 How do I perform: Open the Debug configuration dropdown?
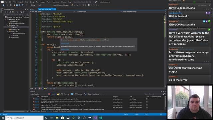pos(34,5)
